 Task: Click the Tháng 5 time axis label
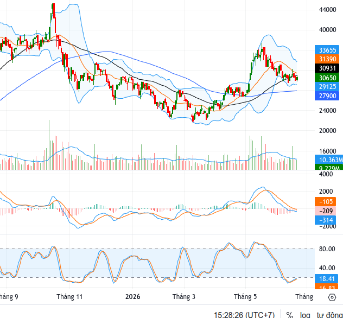point(245,297)
